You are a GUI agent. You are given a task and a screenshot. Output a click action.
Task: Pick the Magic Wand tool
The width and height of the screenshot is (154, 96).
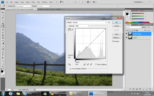pos(3,21)
